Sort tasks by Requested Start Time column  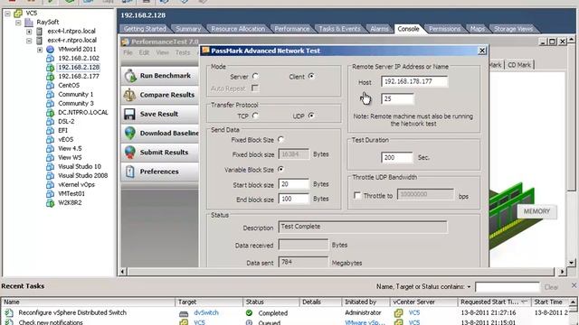494,302
